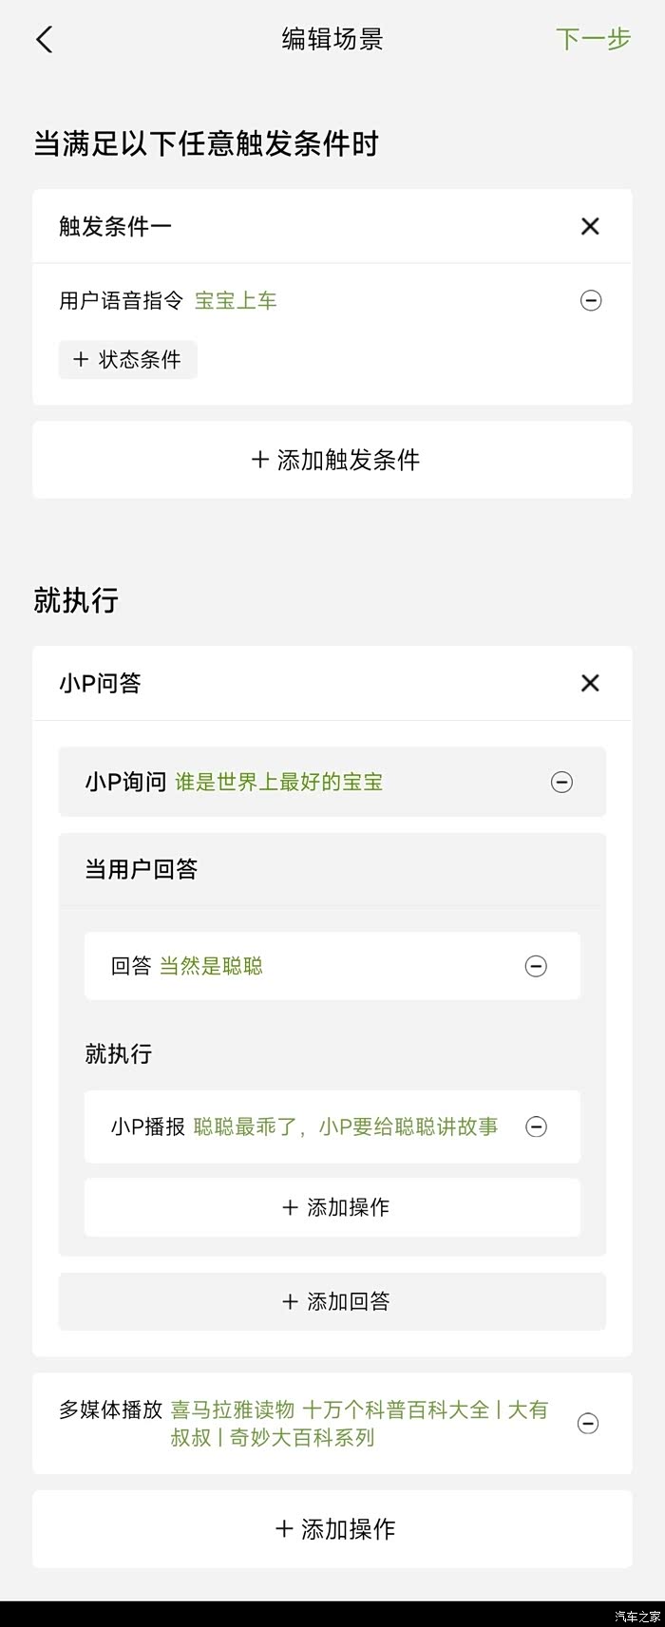Tap the back arrow icon
This screenshot has height=1627, width=665.
45,39
